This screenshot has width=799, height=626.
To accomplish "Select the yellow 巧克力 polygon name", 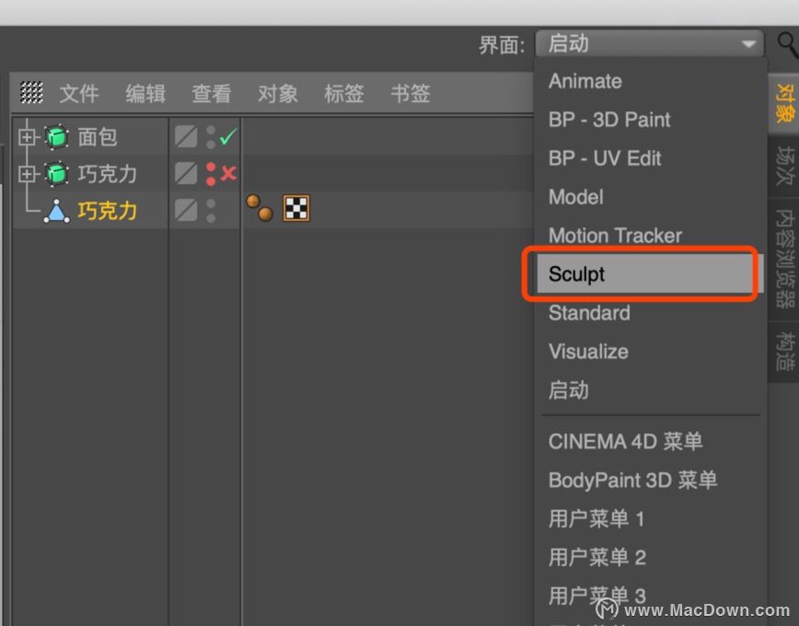I will click(108, 211).
